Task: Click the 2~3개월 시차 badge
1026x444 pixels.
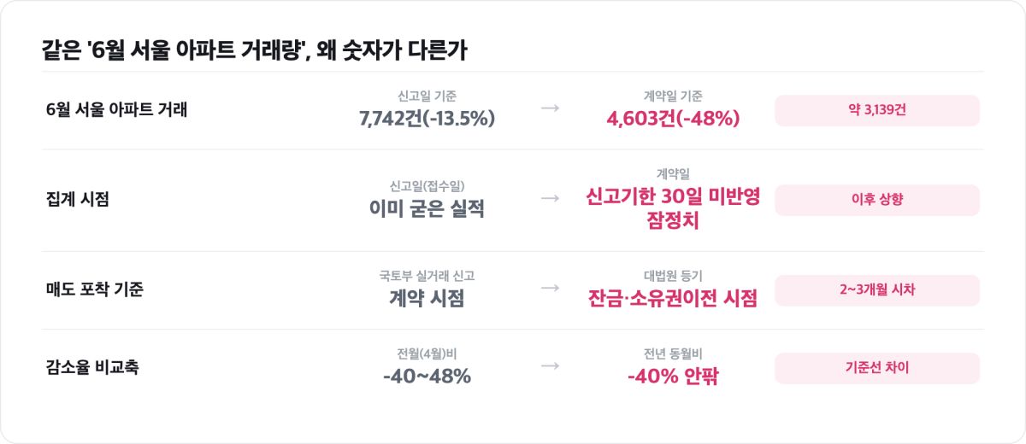Action: 877,290
